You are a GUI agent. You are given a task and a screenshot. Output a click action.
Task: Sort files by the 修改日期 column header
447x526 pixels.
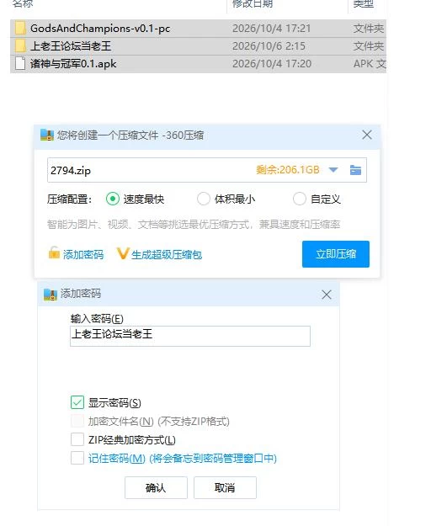pyautogui.click(x=253, y=4)
